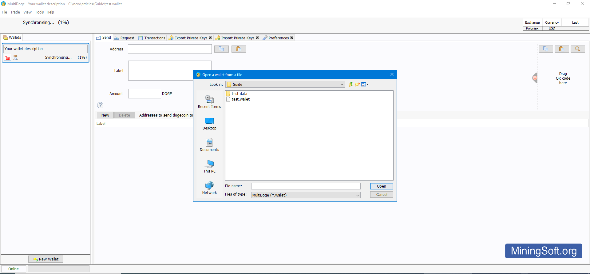Click the Online status indicator
Image resolution: width=590 pixels, height=274 pixels.
pos(14,269)
